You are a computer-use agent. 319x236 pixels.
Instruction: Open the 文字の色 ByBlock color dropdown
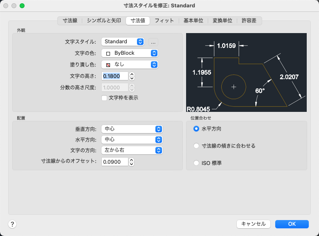[x=130, y=53]
